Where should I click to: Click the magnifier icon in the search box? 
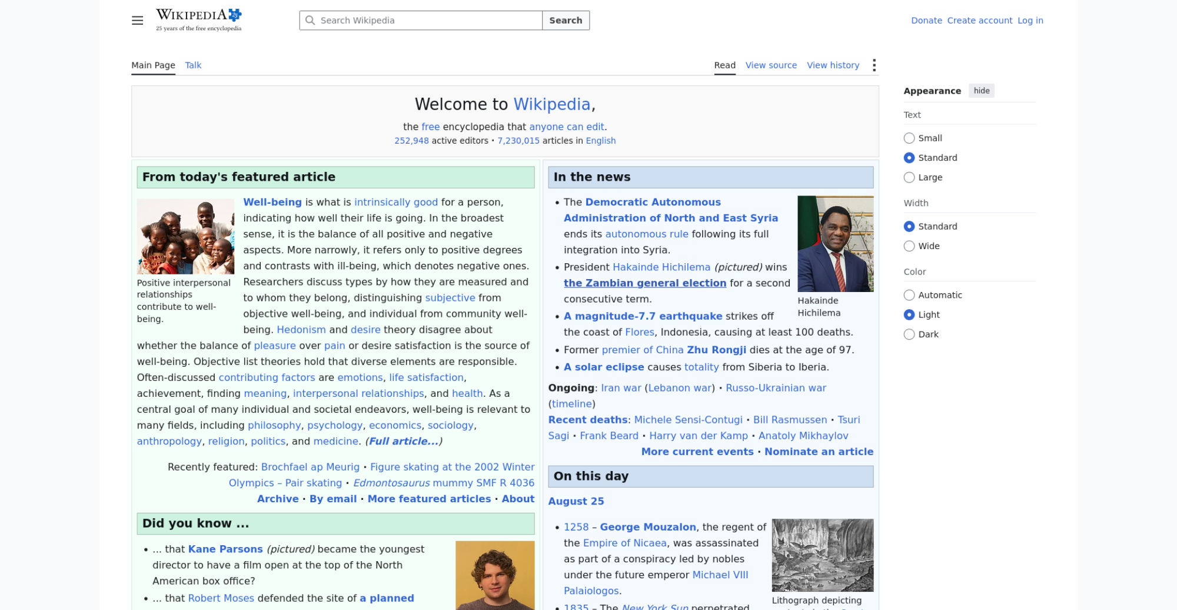pyautogui.click(x=310, y=21)
